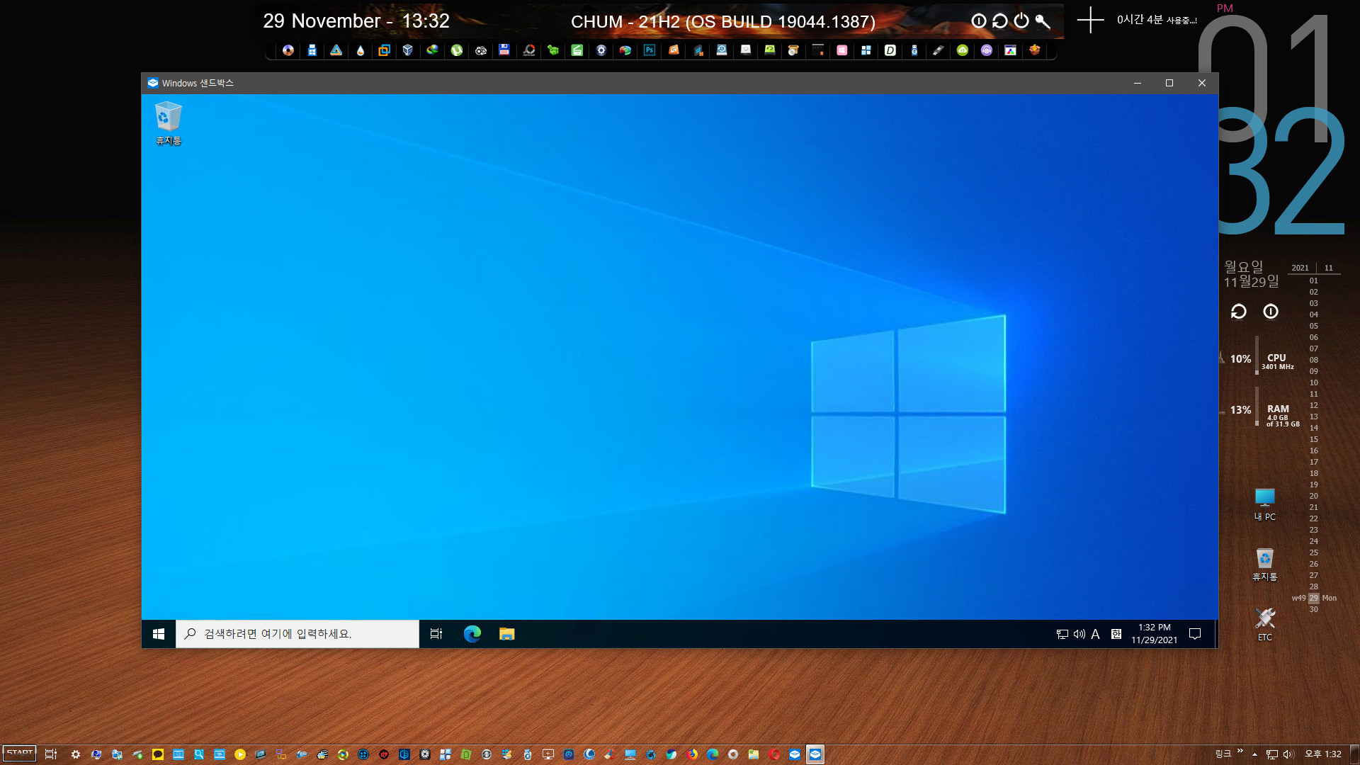This screenshot has height=765, width=1360.
Task: Open sandbox network status tray icon
Action: click(x=1062, y=634)
